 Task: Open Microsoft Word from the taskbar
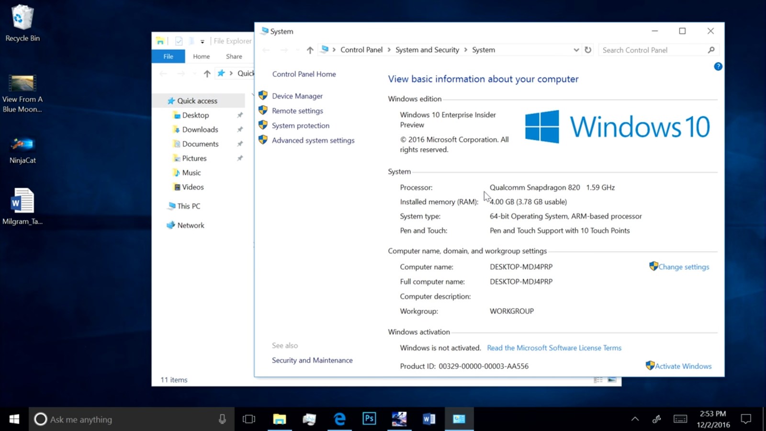click(x=429, y=419)
